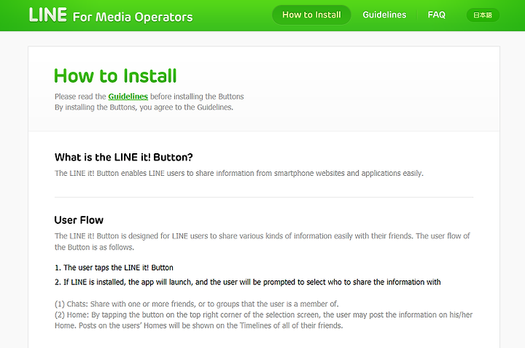
Task: Go to the Guidelines menu item
Action: click(384, 15)
